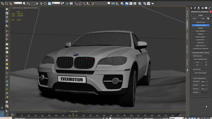Collapse the Perspective Match Controls rollout

pos(200,53)
